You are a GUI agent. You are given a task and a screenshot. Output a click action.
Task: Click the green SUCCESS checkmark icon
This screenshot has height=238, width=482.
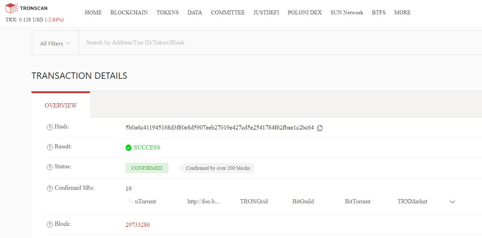[128, 147]
